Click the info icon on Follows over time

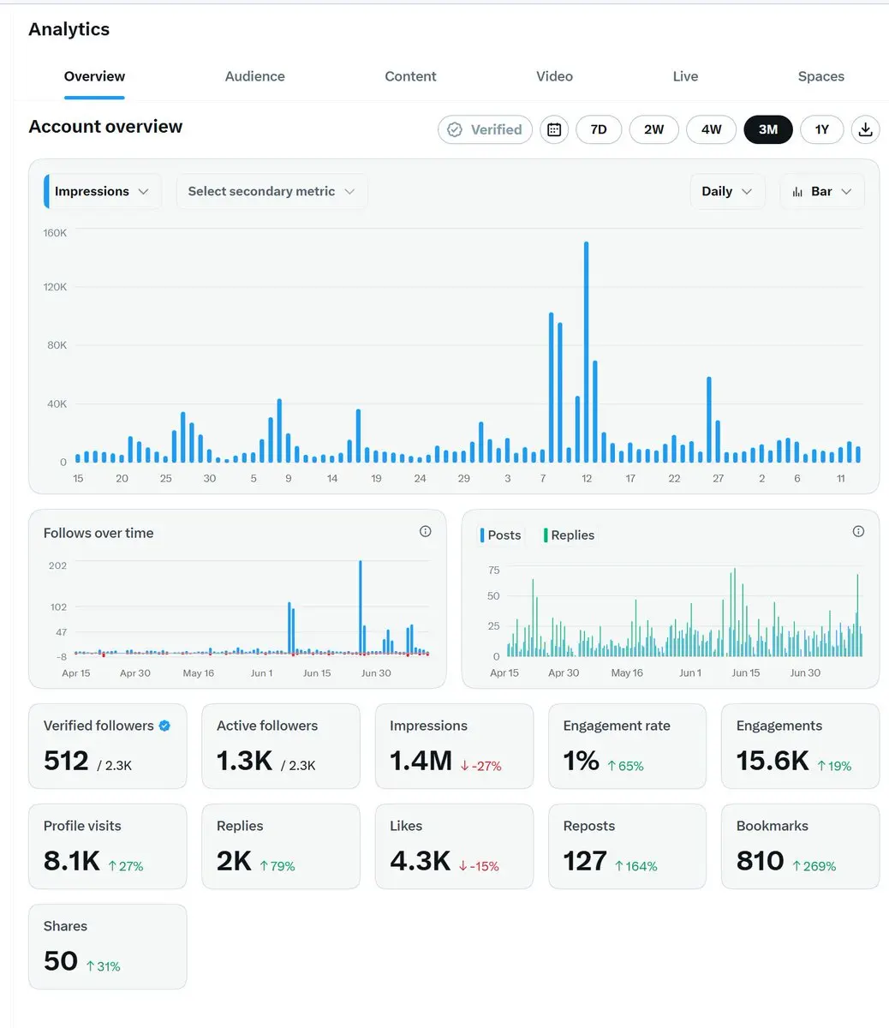coord(426,532)
